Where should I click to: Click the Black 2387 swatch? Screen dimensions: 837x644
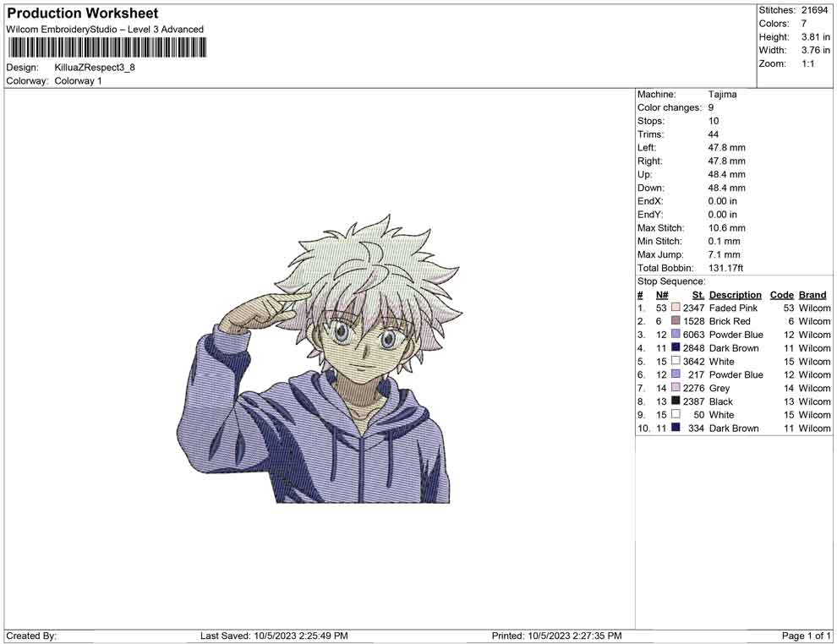click(676, 401)
